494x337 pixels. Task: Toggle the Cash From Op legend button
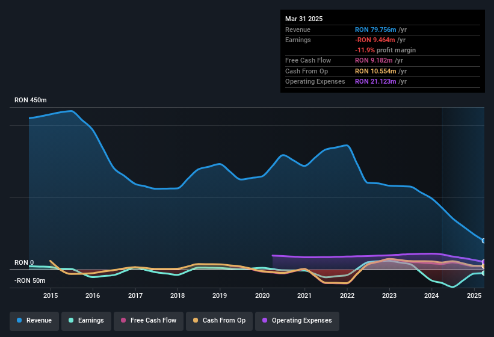pos(219,321)
